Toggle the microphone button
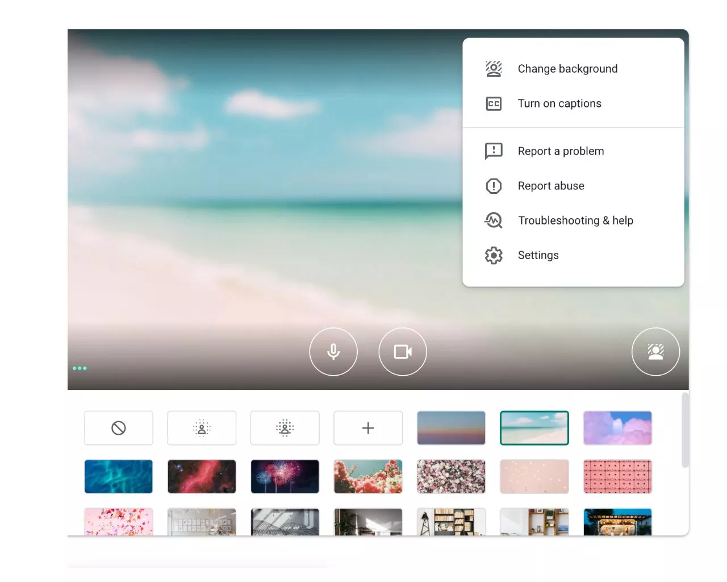 [x=333, y=352]
